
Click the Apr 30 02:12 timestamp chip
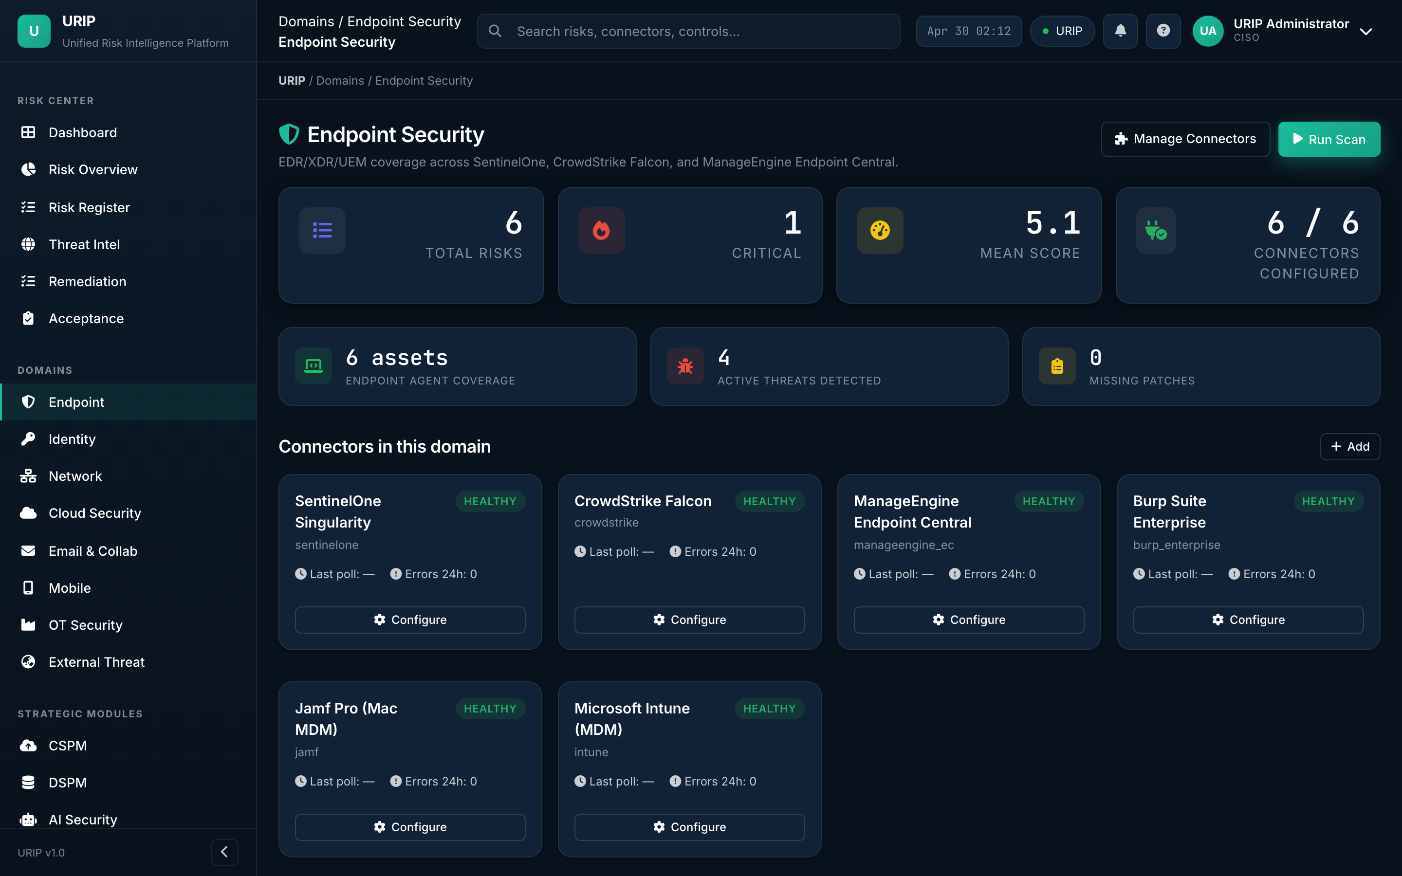969,31
